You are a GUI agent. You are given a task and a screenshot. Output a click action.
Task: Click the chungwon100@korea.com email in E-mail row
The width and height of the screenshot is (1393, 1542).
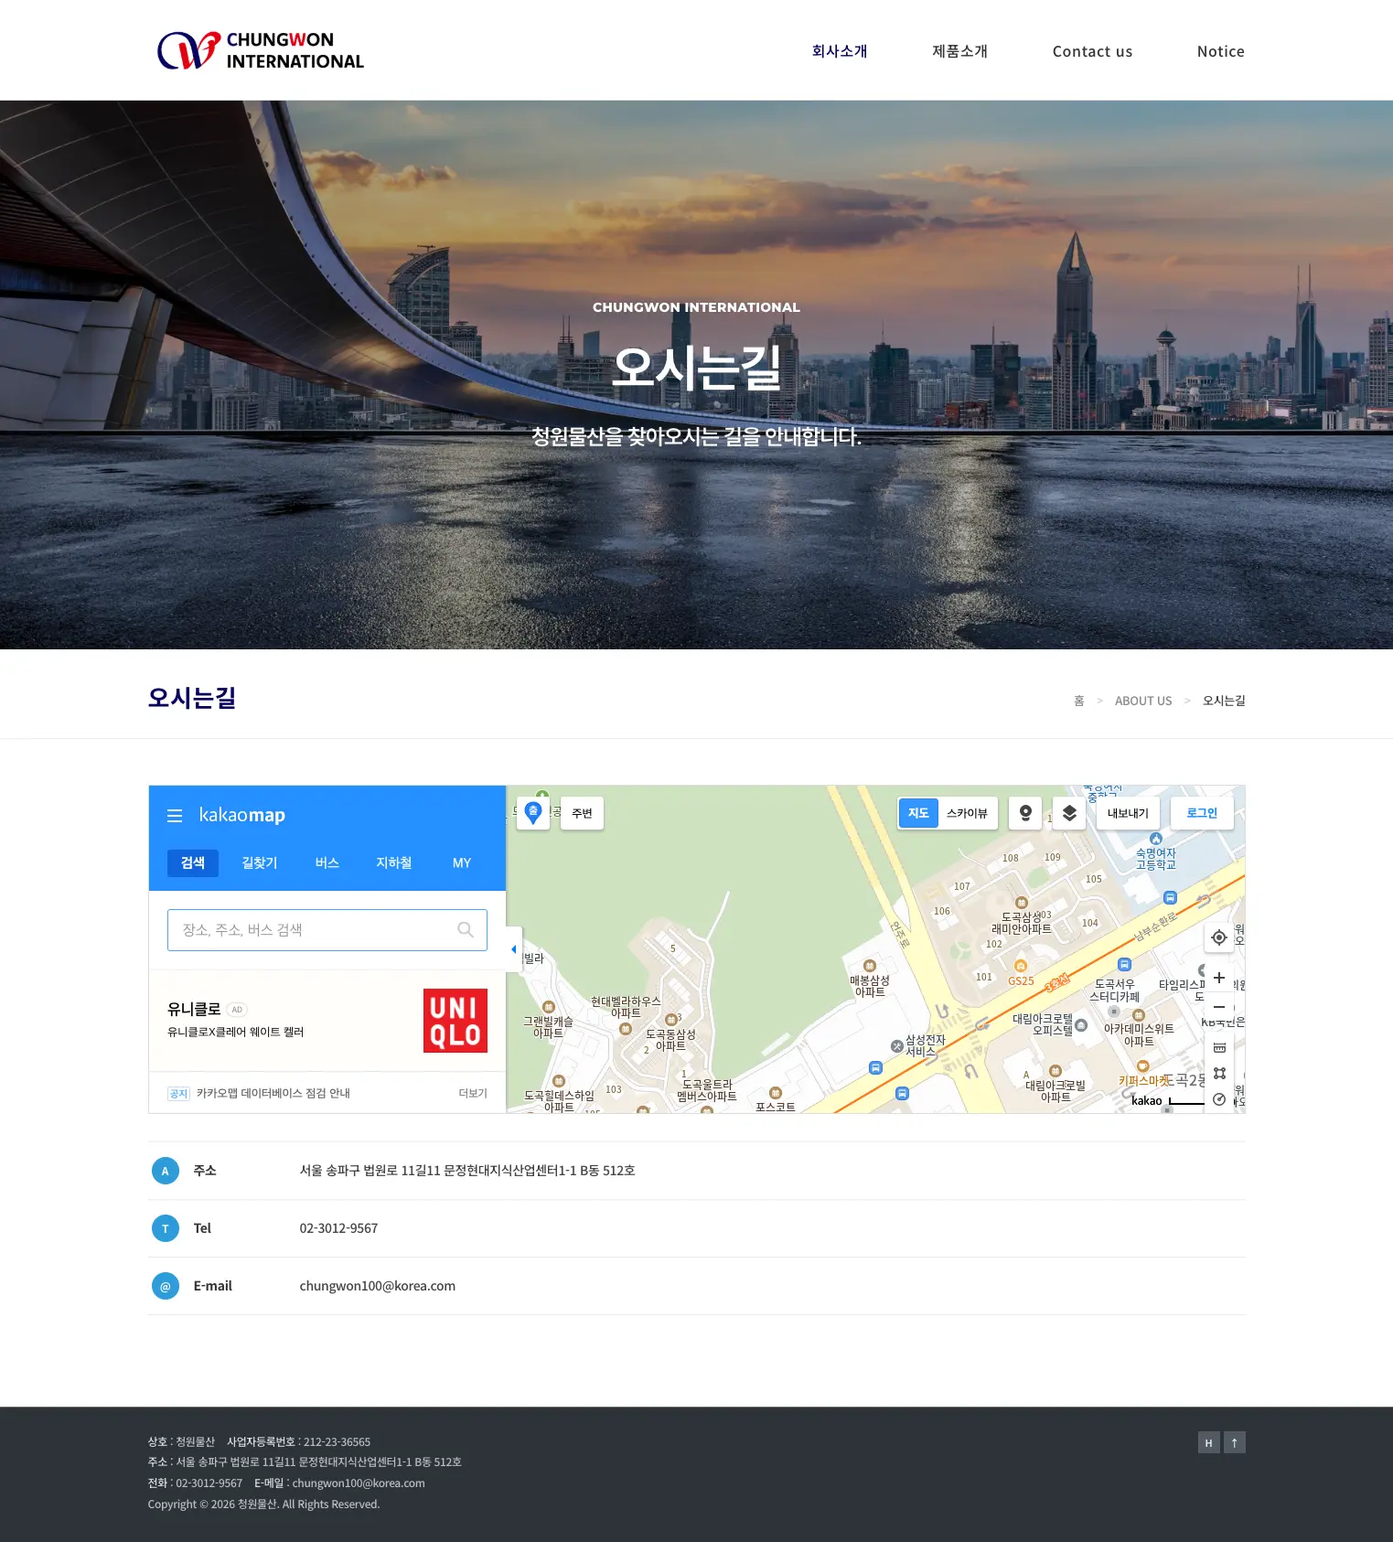pyautogui.click(x=378, y=1286)
